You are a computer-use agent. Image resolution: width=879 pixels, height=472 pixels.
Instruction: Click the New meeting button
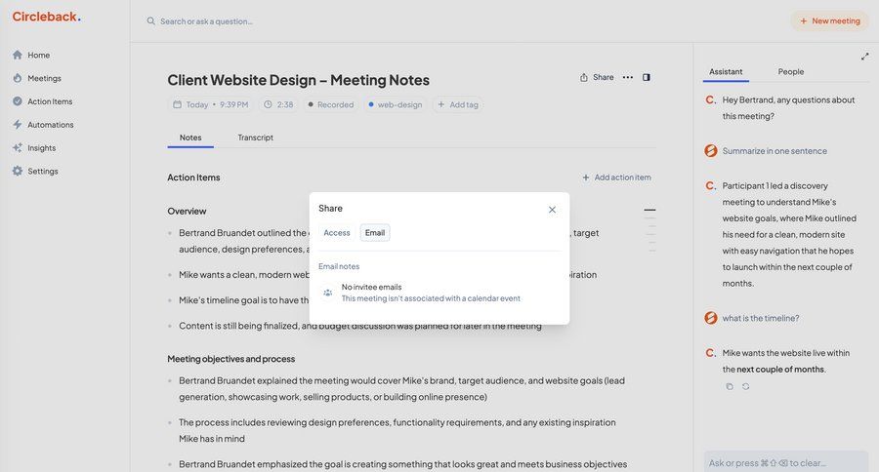tap(829, 20)
